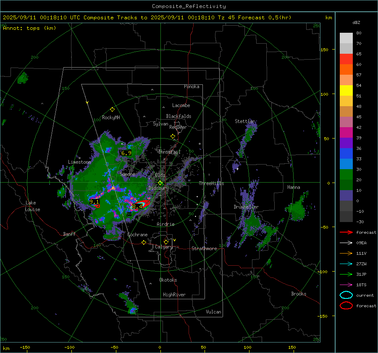Click the Sundre town label
This screenshot has height=353, width=378.
127,174
